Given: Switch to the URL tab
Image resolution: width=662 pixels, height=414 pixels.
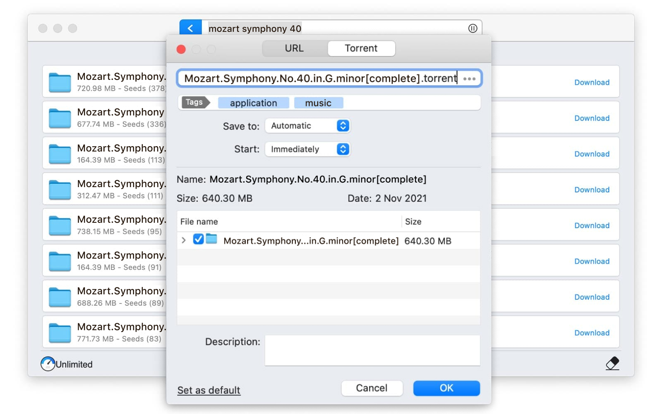Looking at the screenshot, I should point(294,48).
